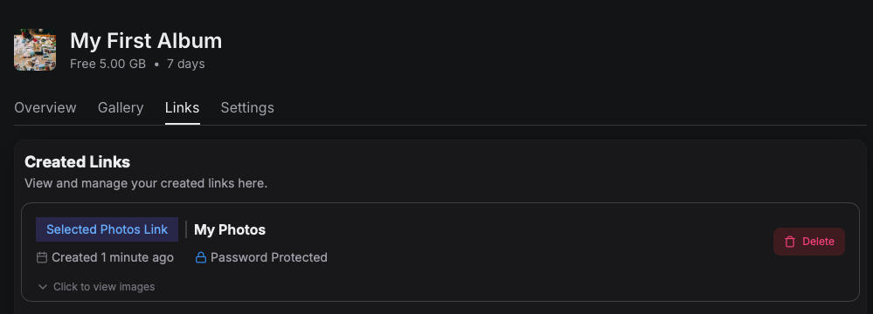Click the Selected Photos Link badge
The height and width of the screenshot is (314, 873).
tap(107, 229)
